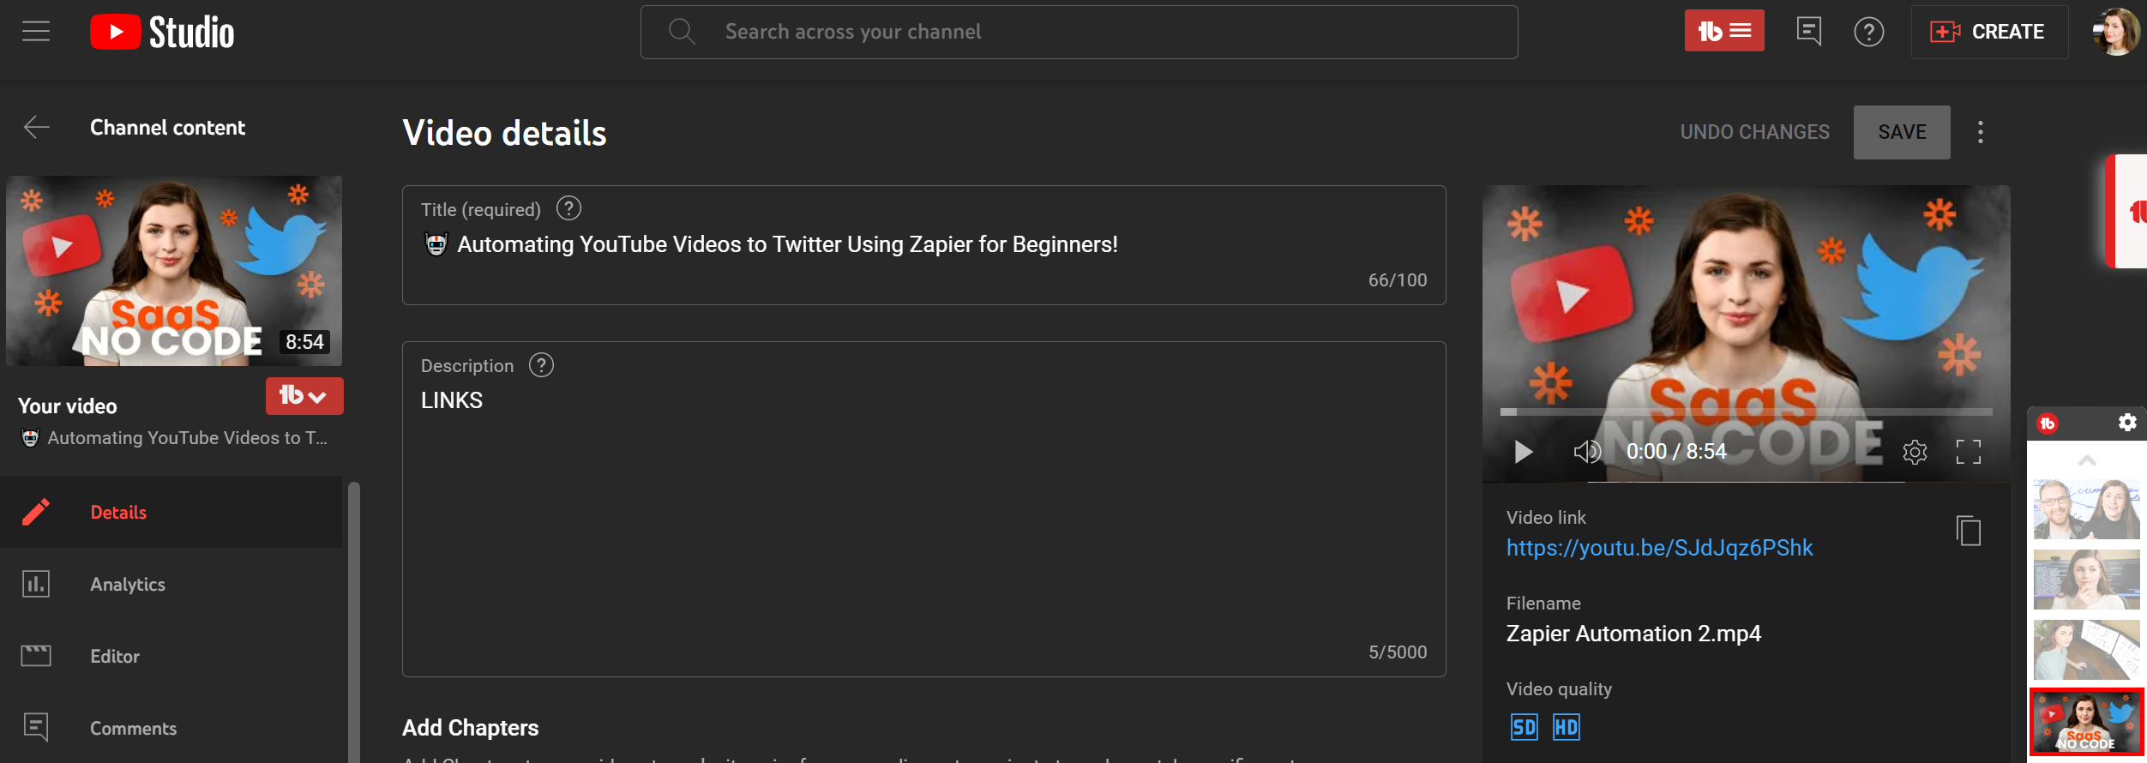The height and width of the screenshot is (763, 2147).
Task: Open the youtu.be video link
Action: [x=1659, y=548]
